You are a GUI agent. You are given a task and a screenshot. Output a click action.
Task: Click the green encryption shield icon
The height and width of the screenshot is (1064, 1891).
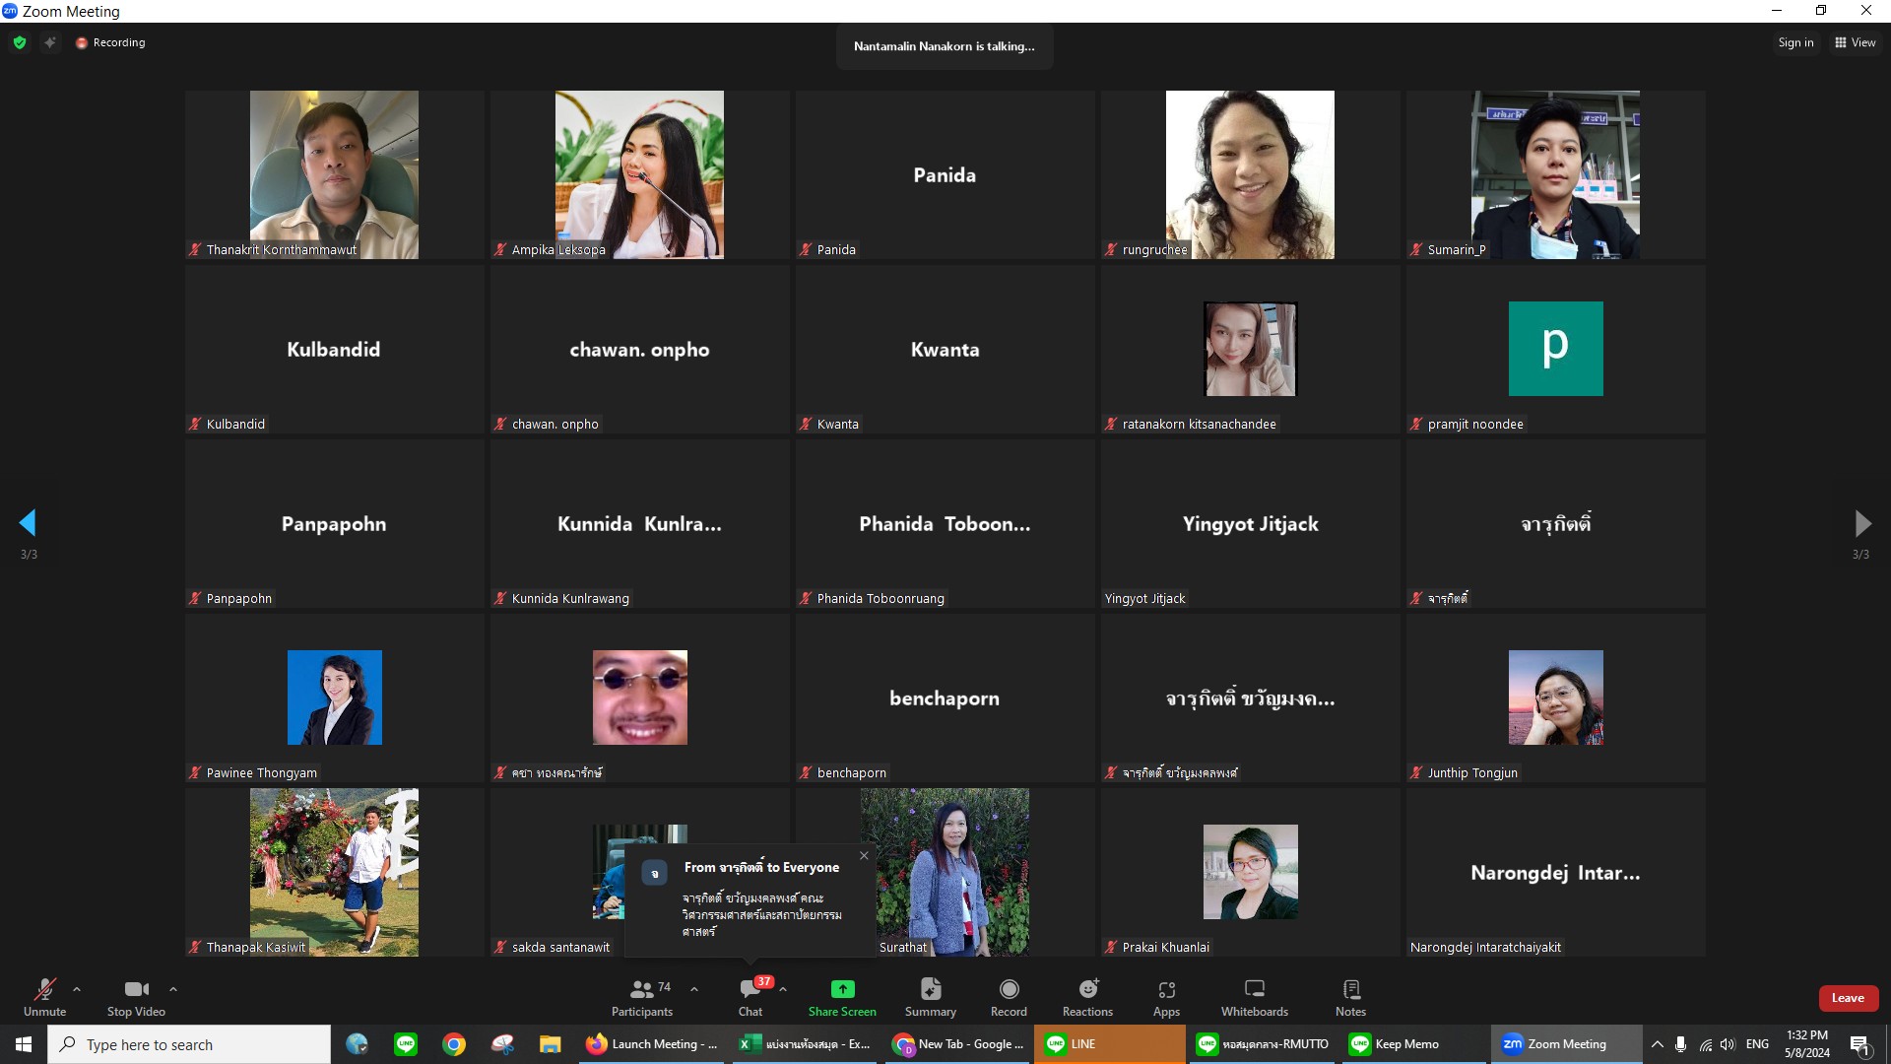tap(20, 42)
